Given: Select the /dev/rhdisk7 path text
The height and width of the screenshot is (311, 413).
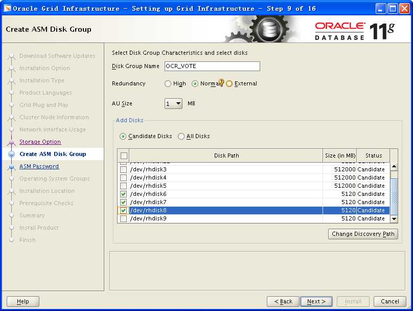Looking at the screenshot, I should pos(148,202).
